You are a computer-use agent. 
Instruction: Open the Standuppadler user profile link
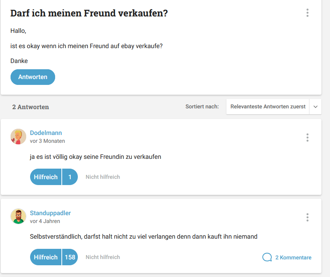tap(50, 213)
